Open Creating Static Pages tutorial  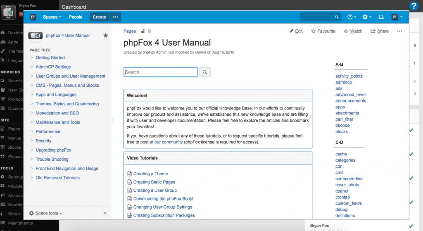click(154, 182)
